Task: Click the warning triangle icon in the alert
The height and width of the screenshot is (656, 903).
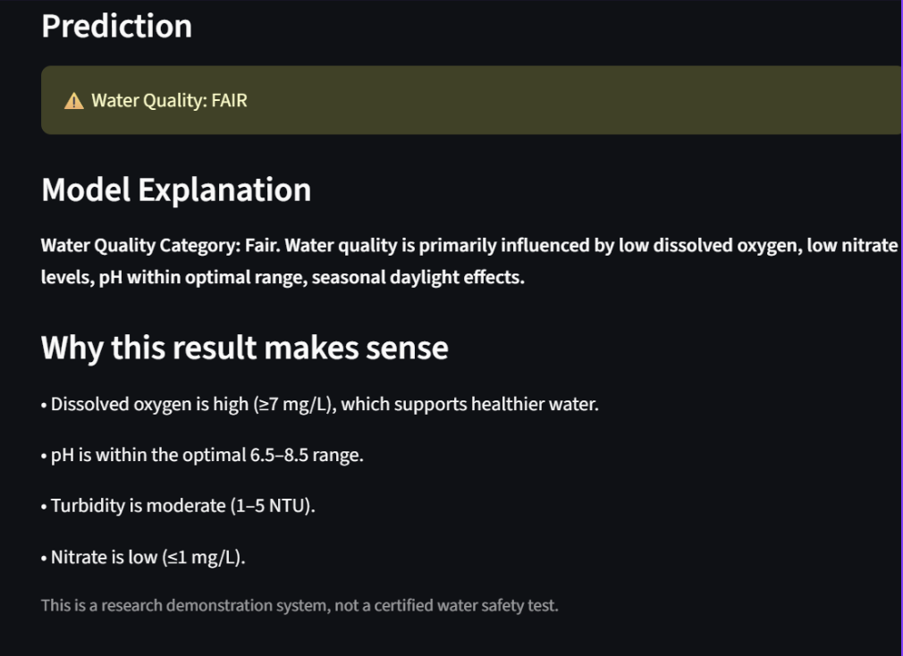Action: [x=74, y=101]
